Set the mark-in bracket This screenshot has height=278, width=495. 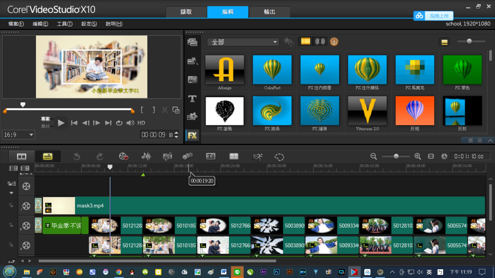point(142,110)
